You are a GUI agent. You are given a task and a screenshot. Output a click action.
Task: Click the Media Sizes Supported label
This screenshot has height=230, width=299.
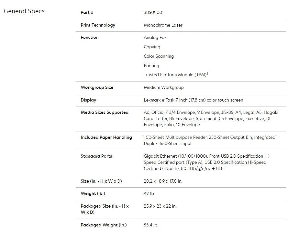(x=105, y=113)
